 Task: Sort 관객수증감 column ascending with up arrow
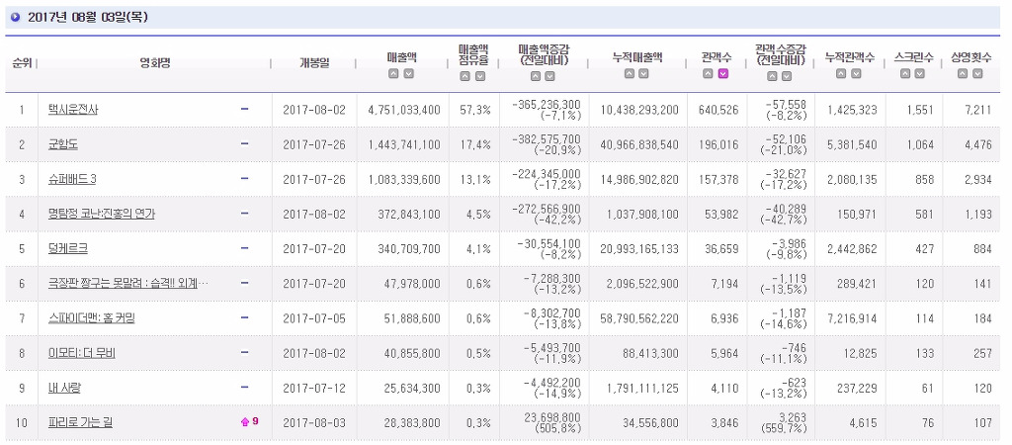coord(771,76)
